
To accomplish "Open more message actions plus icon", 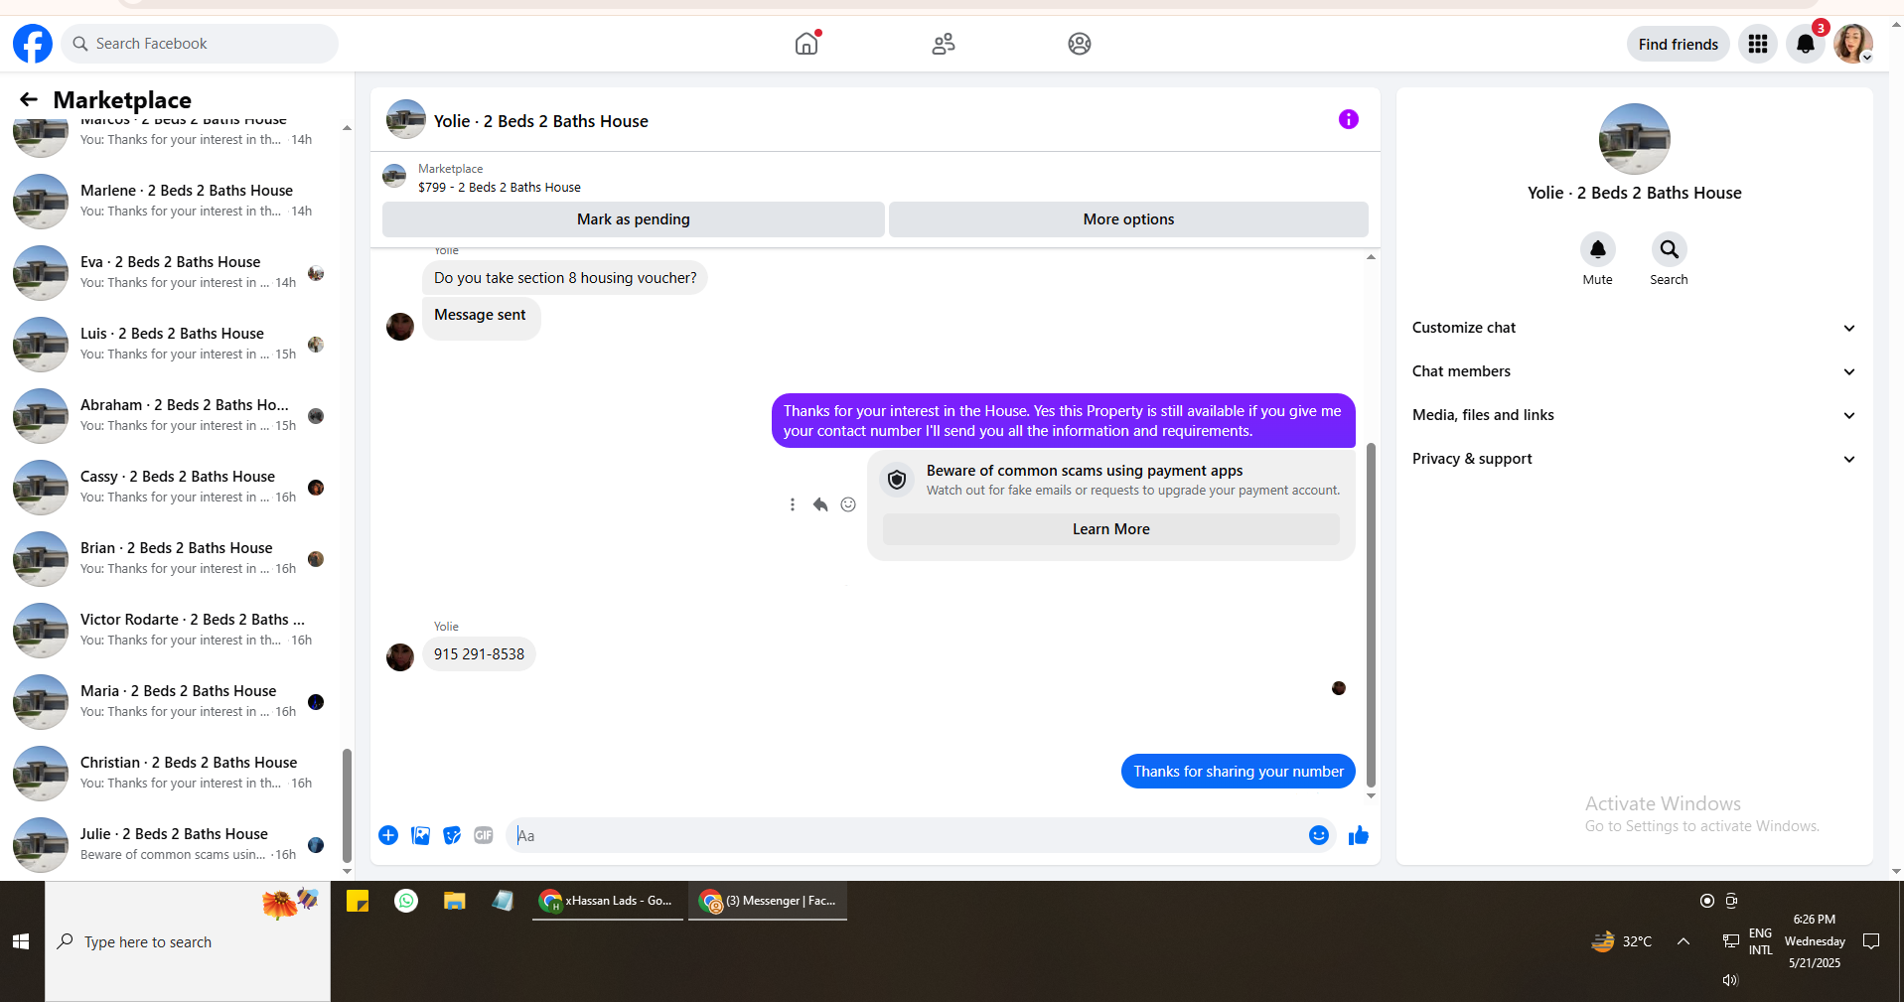I will pyautogui.click(x=388, y=835).
